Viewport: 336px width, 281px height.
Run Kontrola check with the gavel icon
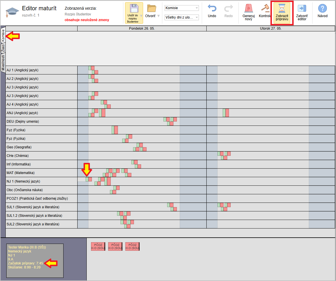(265, 8)
